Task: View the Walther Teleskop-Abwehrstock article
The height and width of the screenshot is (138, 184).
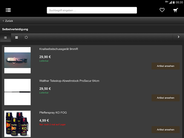Action: pos(166,98)
